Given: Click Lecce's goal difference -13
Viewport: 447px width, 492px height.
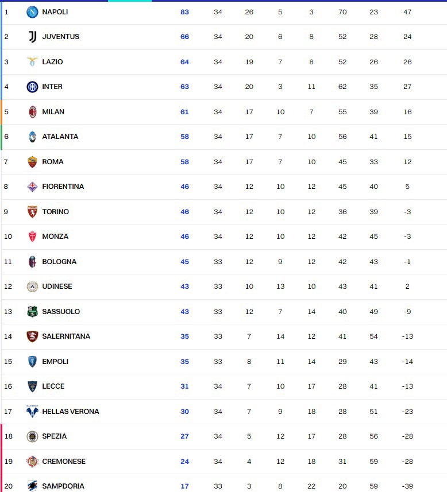Looking at the screenshot, I should pos(407,386).
